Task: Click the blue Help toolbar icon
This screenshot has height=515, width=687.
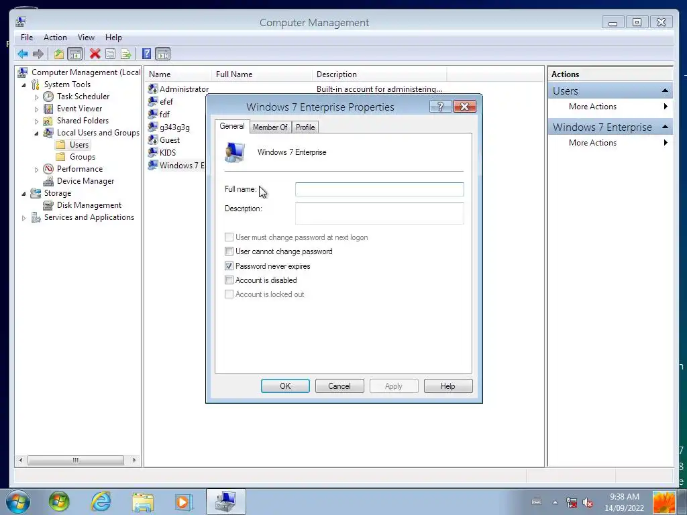Action: [147, 54]
